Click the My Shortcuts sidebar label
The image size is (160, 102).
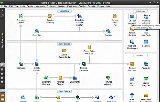coord(2,40)
